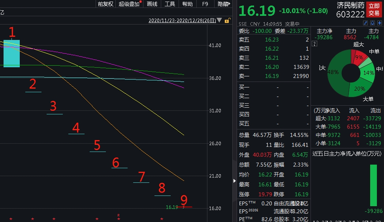Click the 20% green pie segment

point(359,89)
